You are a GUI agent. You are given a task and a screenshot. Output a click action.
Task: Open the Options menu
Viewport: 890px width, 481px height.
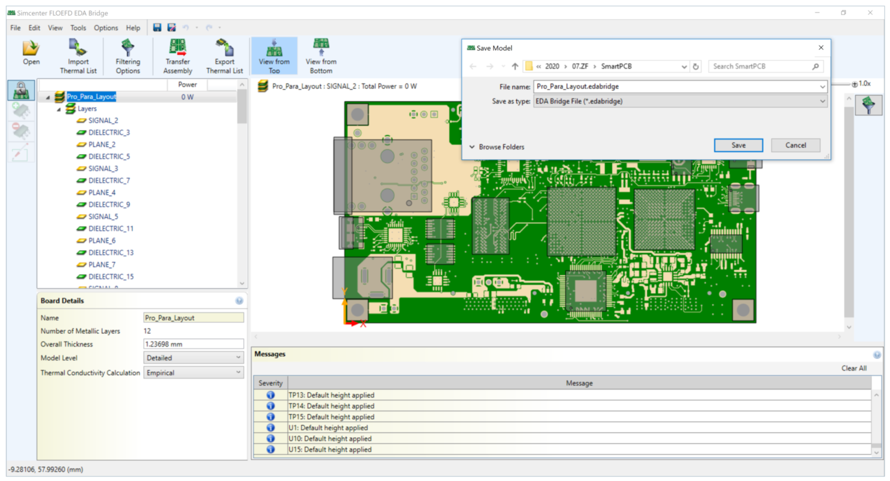click(106, 27)
